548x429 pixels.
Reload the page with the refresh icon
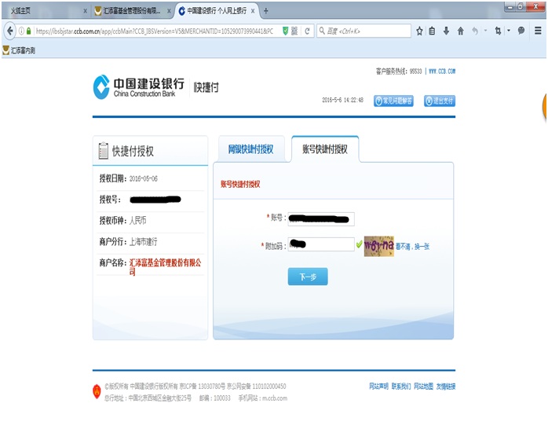307,31
